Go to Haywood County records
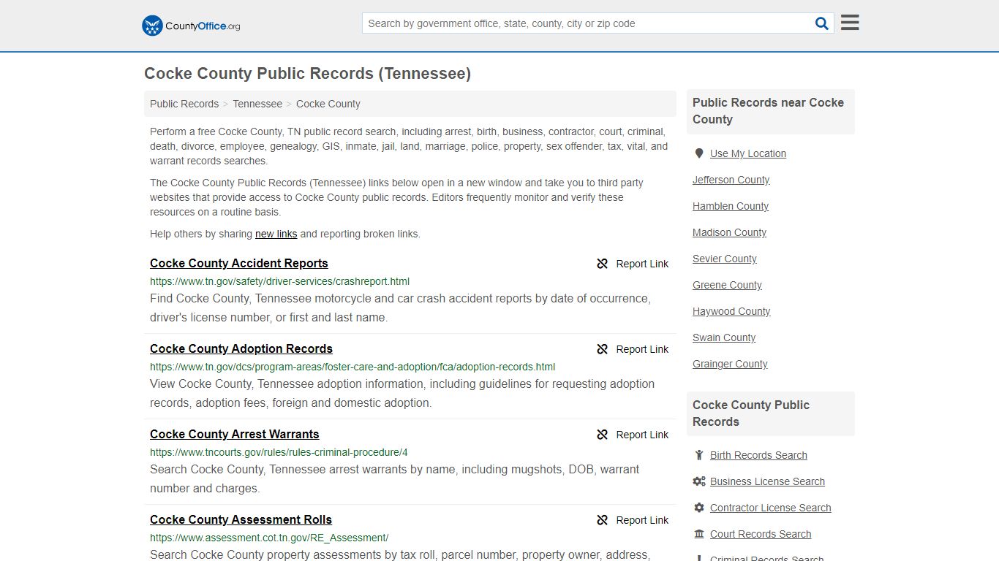999x561 pixels. click(x=731, y=311)
